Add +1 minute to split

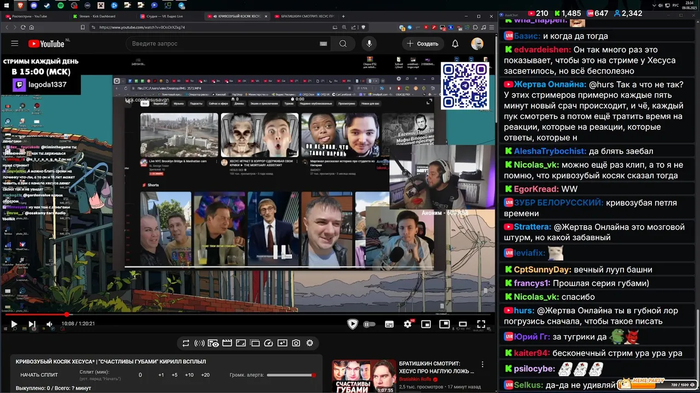pos(161,375)
